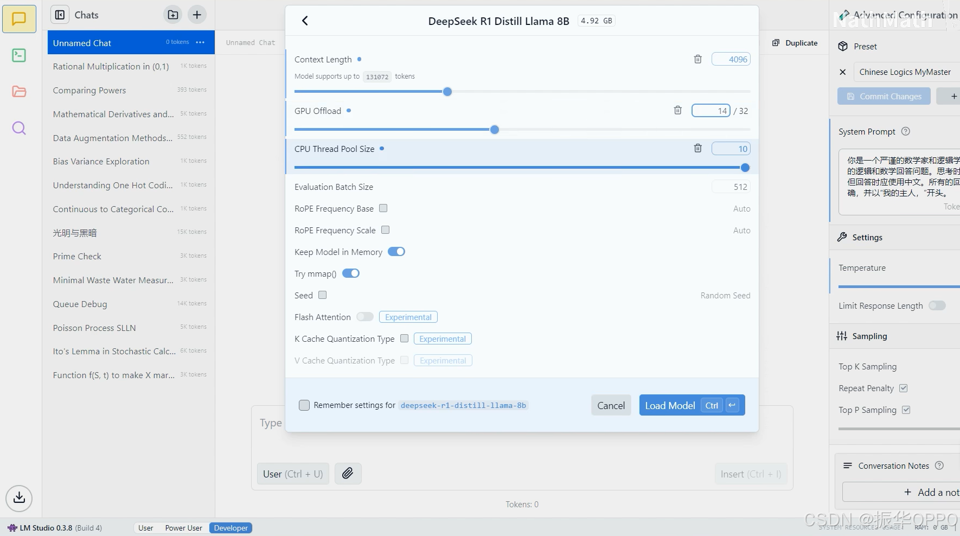Create a new chat folder
The height and width of the screenshot is (536, 960).
point(173,15)
